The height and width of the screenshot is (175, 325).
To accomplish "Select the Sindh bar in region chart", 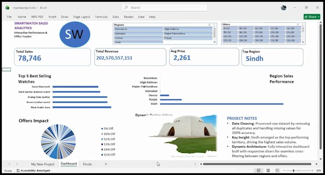I will point(222,104).
